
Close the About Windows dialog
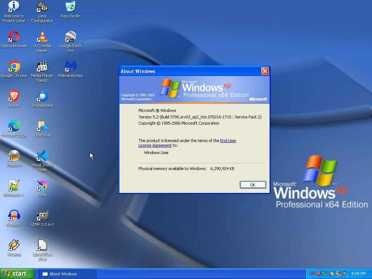tap(265, 71)
